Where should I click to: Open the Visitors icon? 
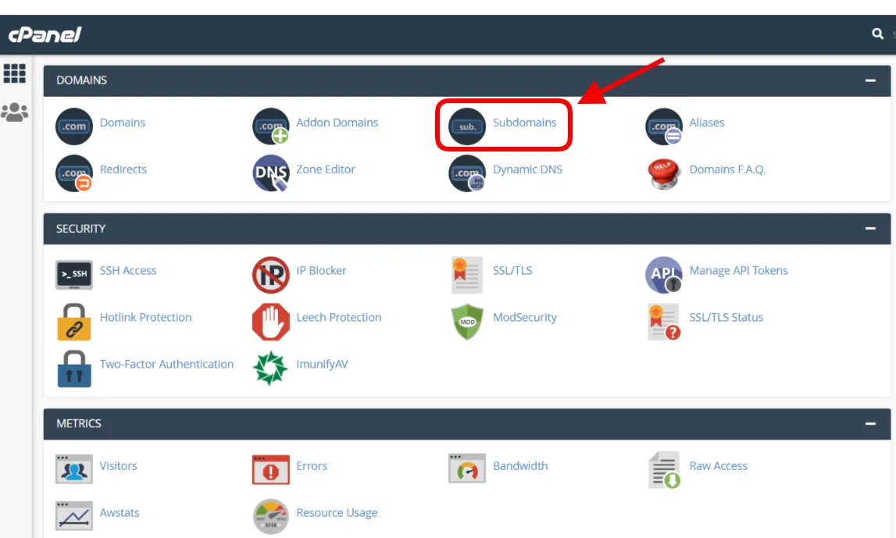pyautogui.click(x=73, y=469)
